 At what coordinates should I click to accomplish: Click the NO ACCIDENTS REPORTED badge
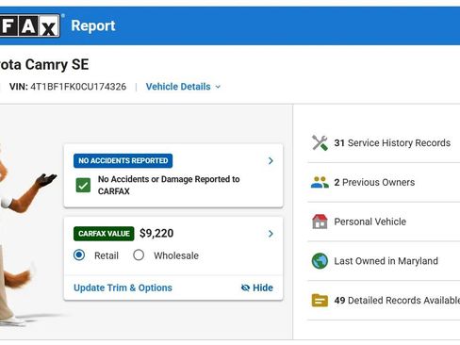tap(123, 161)
